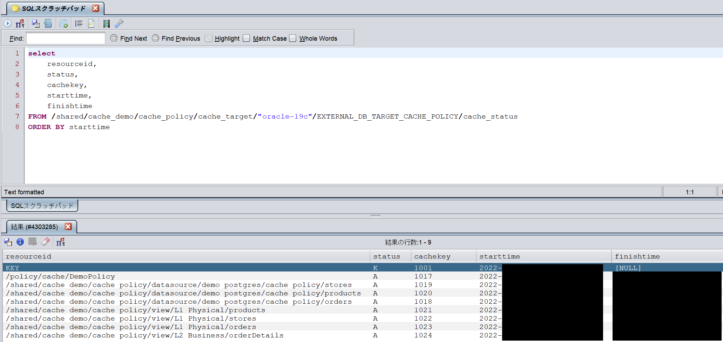This screenshot has width=723, height=342.
Task: Select the L2_Business/orderDetails row
Action: [x=363, y=335]
